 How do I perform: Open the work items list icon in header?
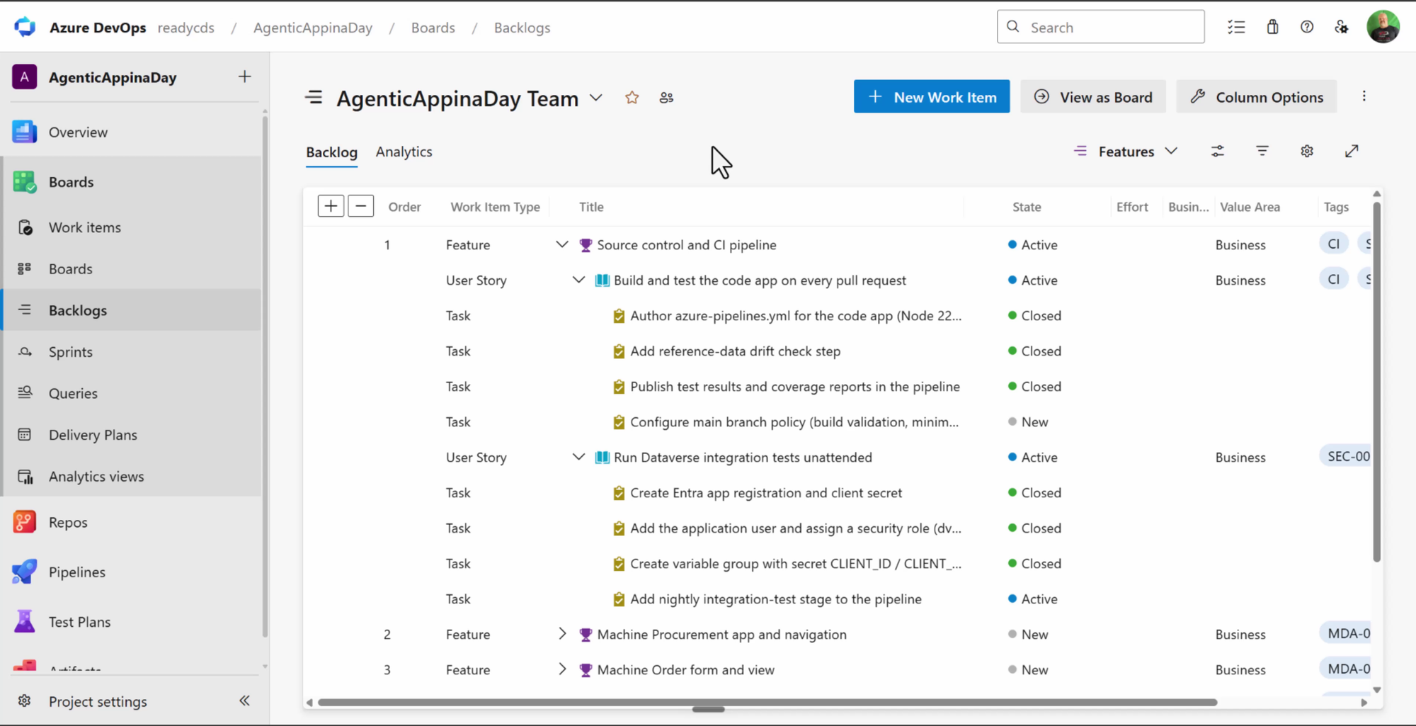pos(1236,27)
